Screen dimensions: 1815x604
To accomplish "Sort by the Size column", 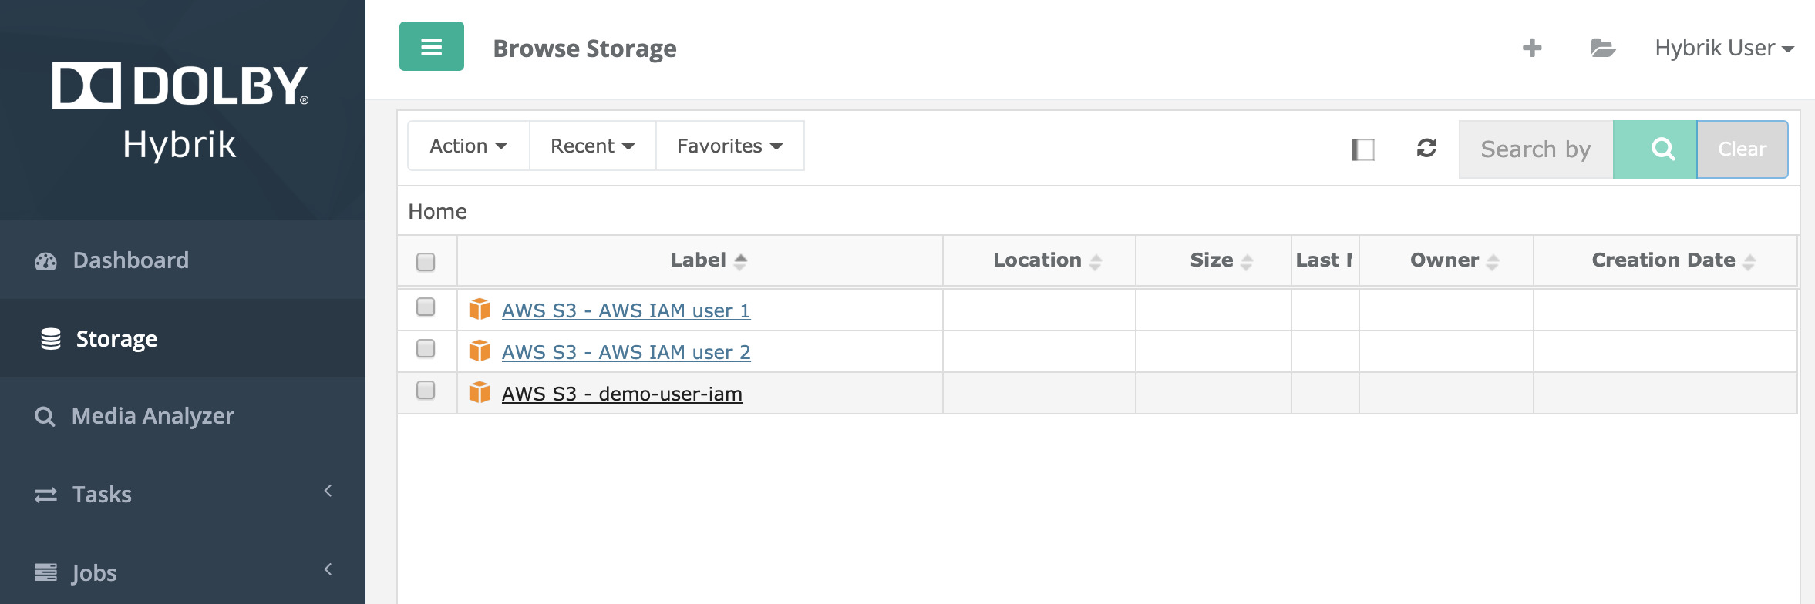I will pos(1214,260).
